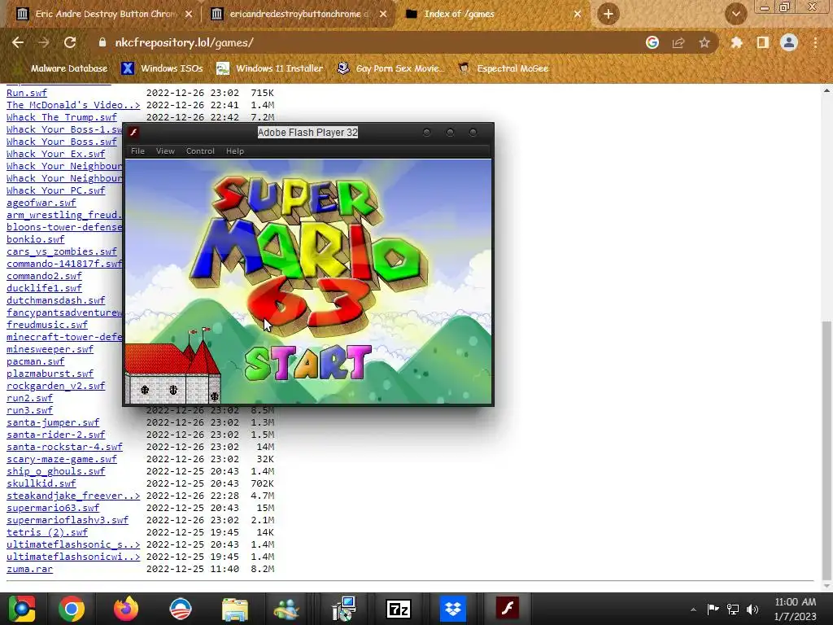Click the browser back arrow
The height and width of the screenshot is (625, 833).
coord(18,42)
